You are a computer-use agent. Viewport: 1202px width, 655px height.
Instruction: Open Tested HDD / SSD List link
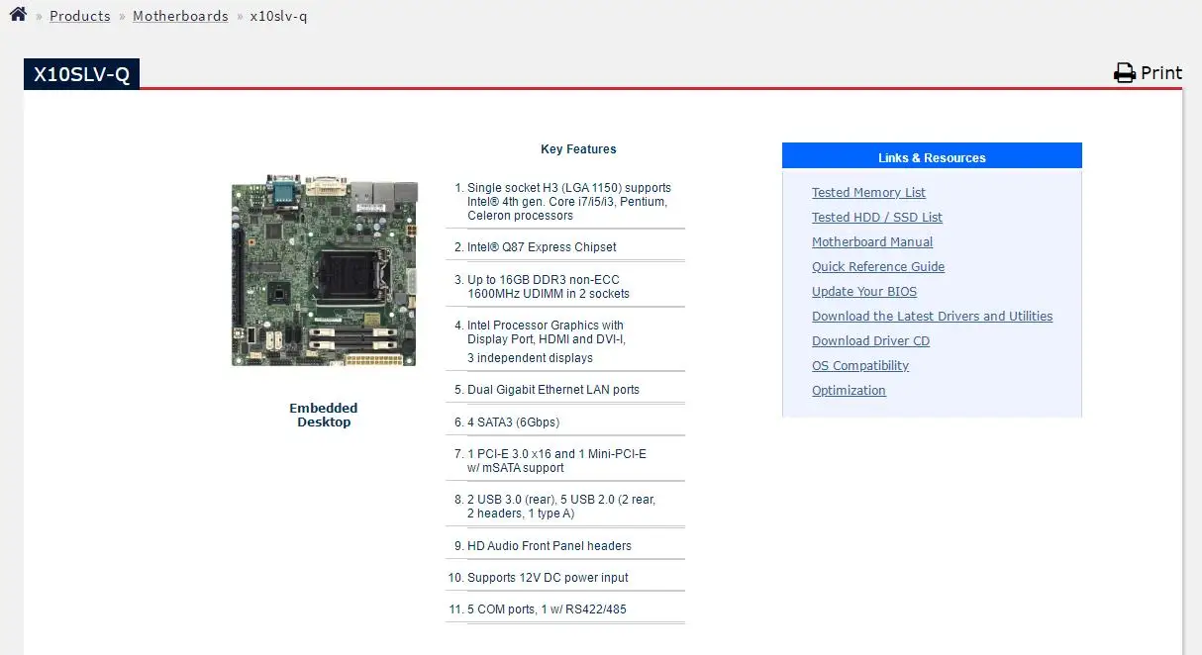877,218
